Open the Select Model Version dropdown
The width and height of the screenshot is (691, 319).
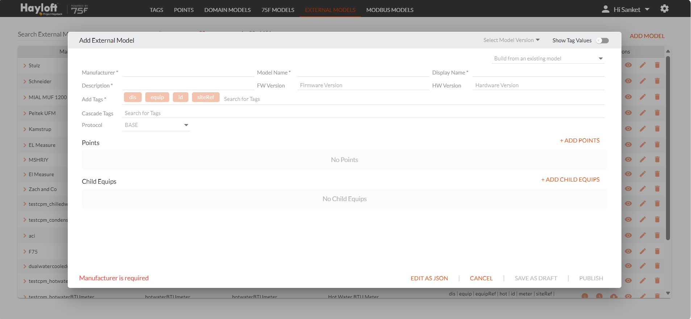coord(511,40)
